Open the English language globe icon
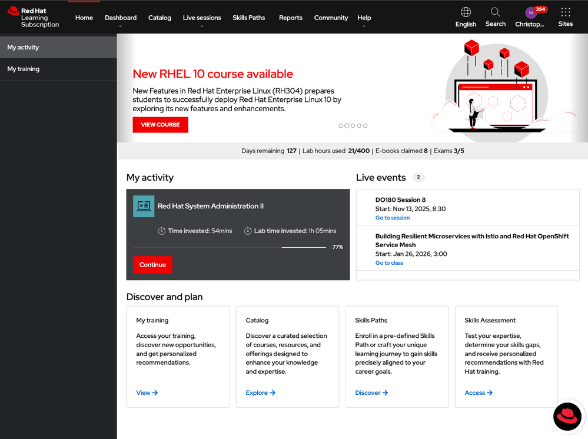Viewport: 588px width, 439px height. pyautogui.click(x=466, y=12)
